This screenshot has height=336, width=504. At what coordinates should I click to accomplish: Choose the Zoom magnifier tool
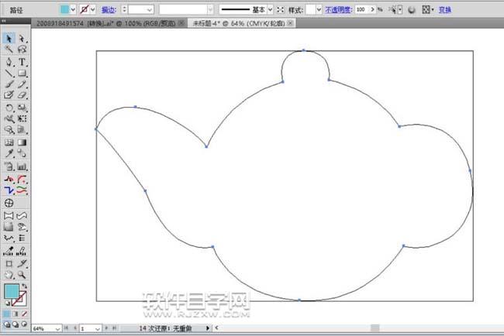pyautogui.click(x=22, y=275)
